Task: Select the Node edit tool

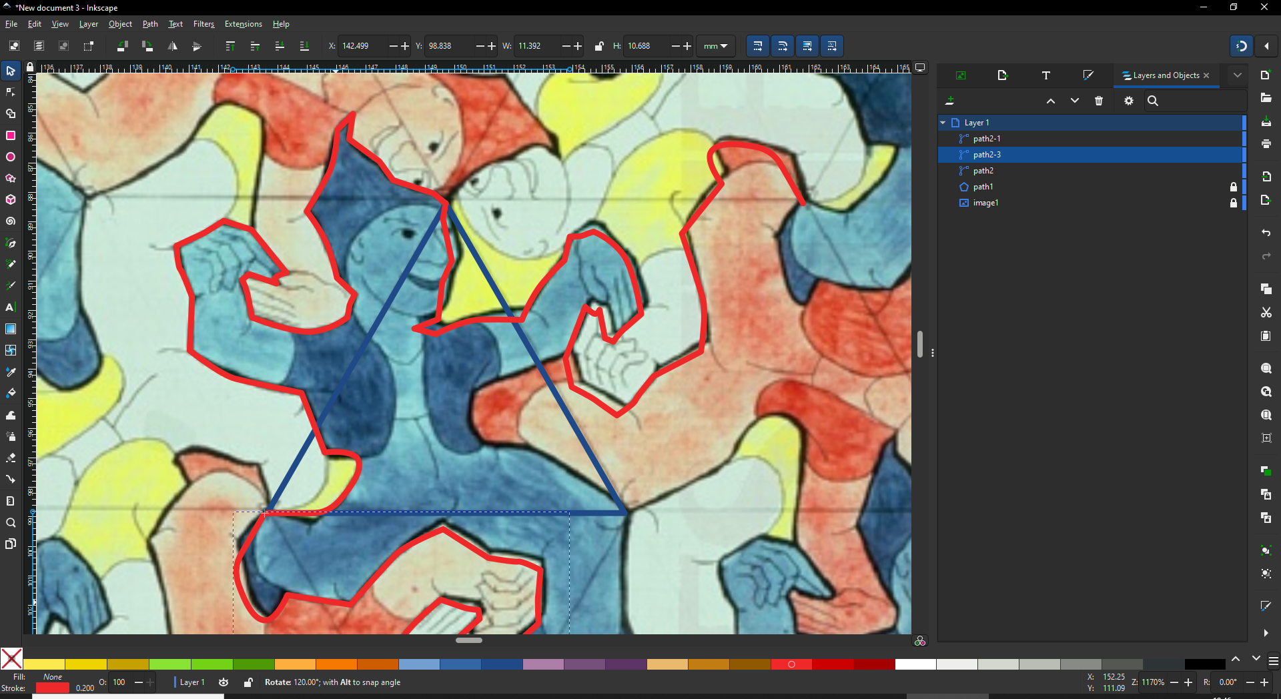Action: pos(11,92)
